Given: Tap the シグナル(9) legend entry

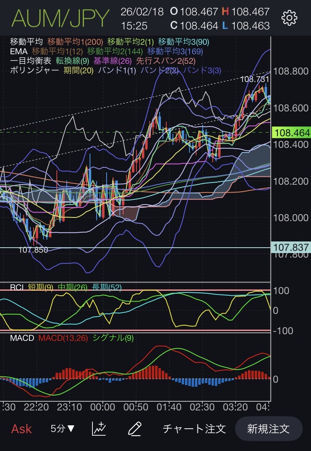Looking at the screenshot, I should coord(113,338).
